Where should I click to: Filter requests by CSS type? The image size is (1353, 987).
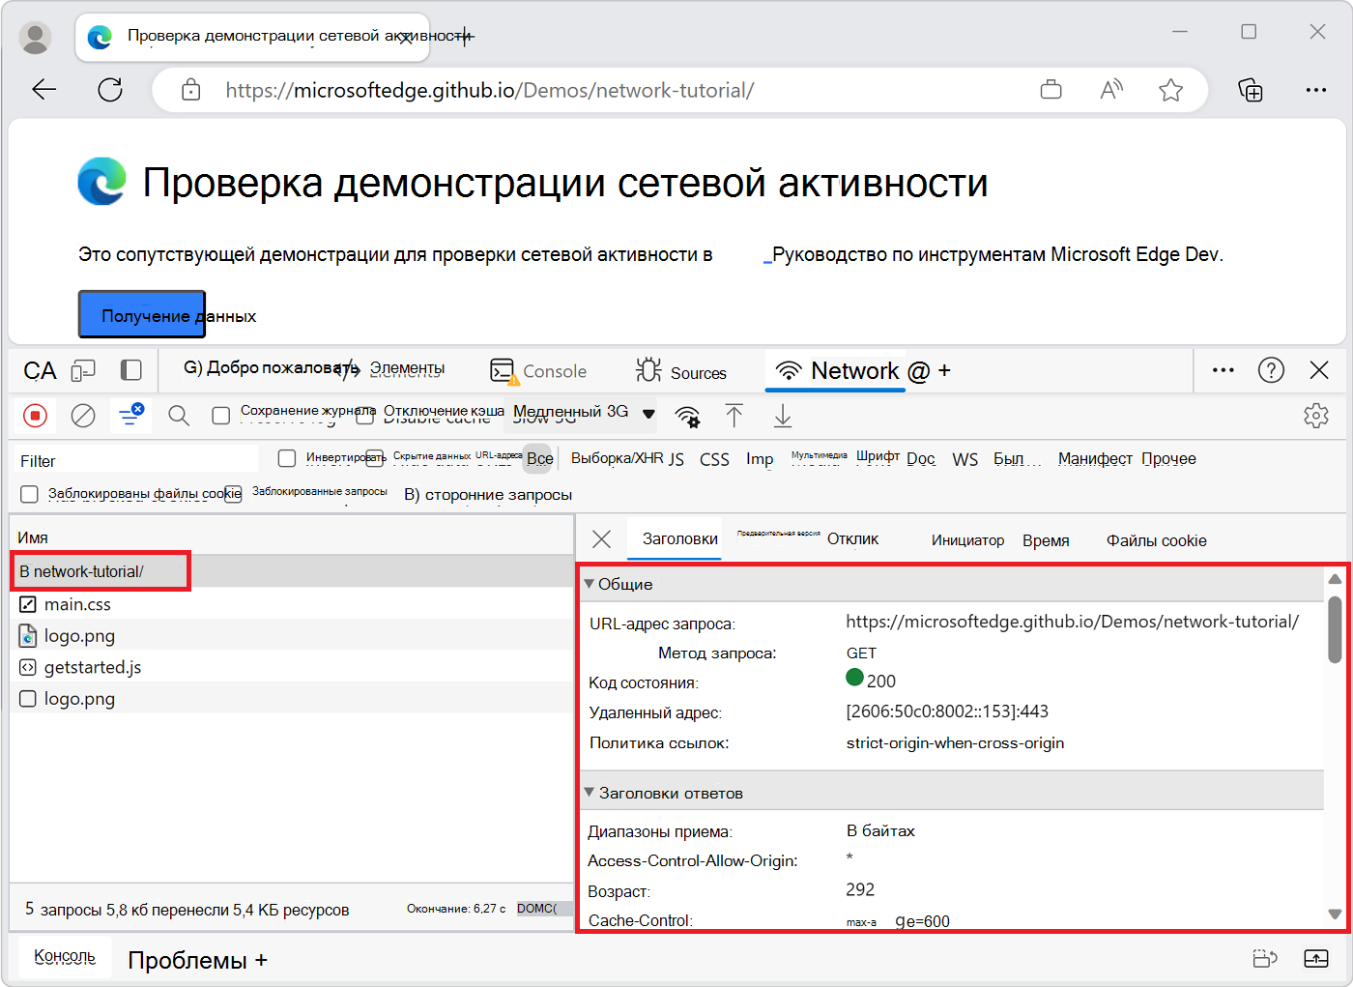tap(714, 459)
